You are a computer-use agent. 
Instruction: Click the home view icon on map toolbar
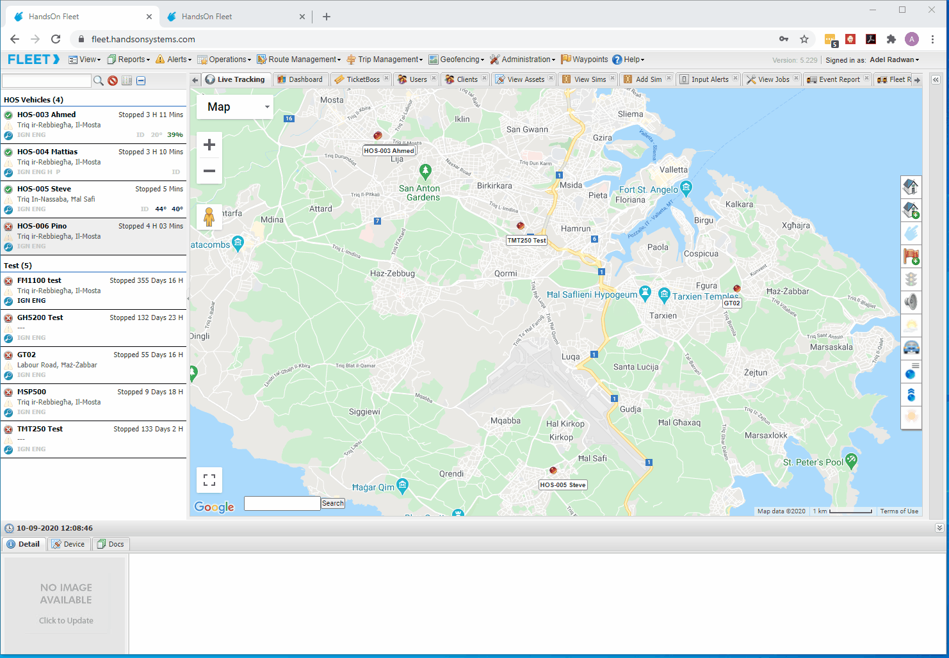point(911,187)
